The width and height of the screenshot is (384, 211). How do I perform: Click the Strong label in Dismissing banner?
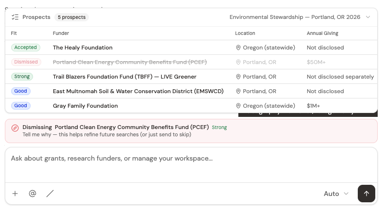pyautogui.click(x=219, y=127)
